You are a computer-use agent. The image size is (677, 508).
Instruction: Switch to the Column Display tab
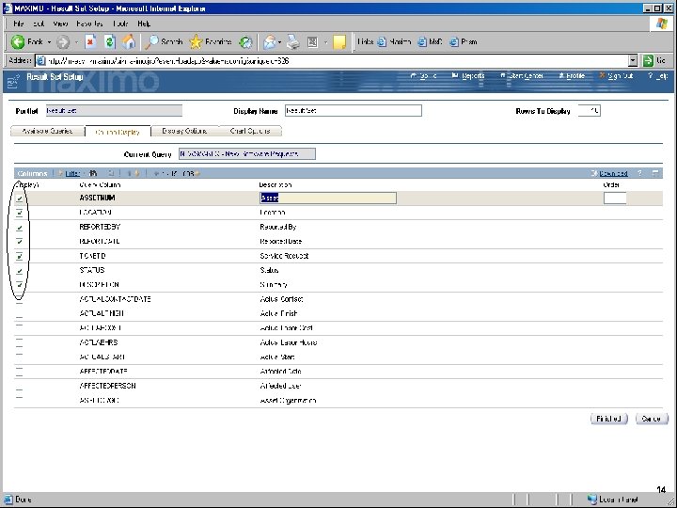118,132
